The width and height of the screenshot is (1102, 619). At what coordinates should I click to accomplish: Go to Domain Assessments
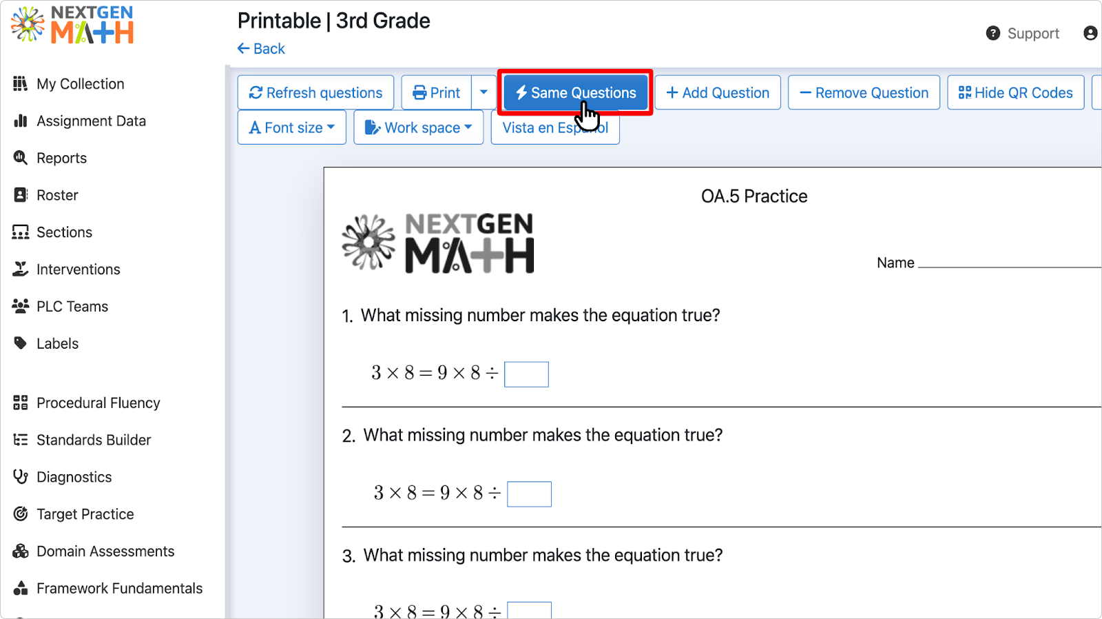105,551
